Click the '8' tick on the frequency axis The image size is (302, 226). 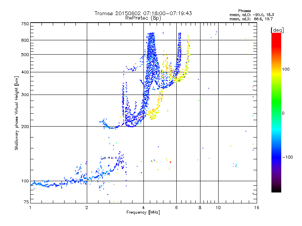(200, 208)
